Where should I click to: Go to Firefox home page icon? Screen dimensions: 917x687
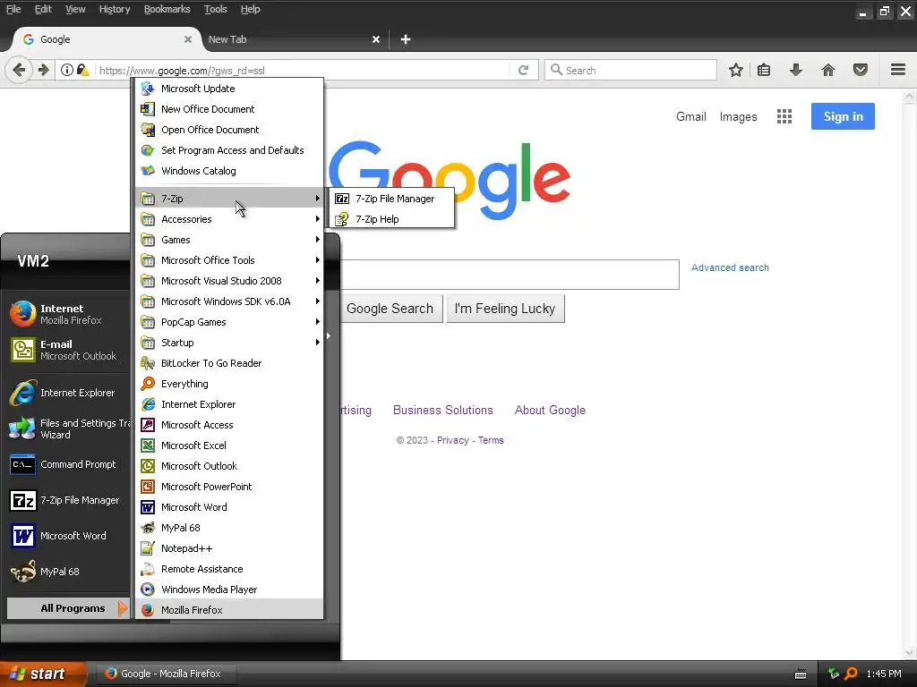click(x=828, y=70)
